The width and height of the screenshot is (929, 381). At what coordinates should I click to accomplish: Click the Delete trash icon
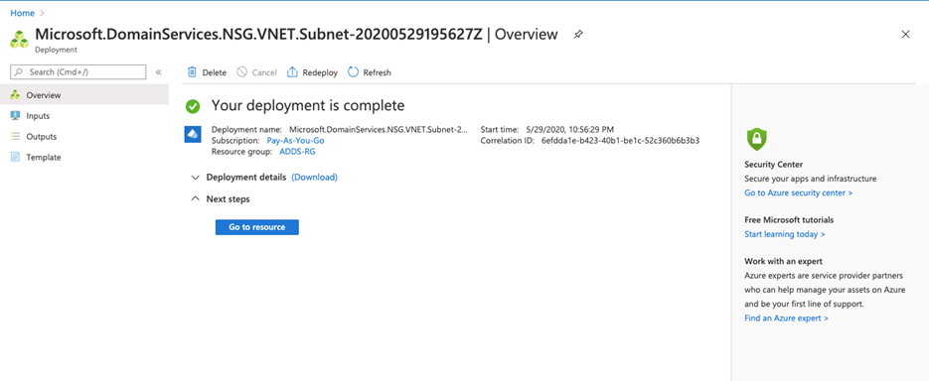192,72
